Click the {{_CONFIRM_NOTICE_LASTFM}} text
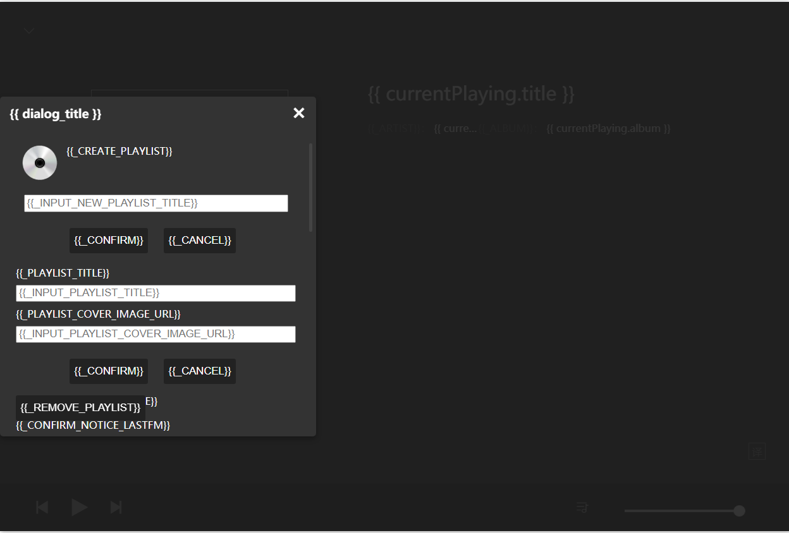Viewport: 789px width, 533px height. click(x=93, y=426)
